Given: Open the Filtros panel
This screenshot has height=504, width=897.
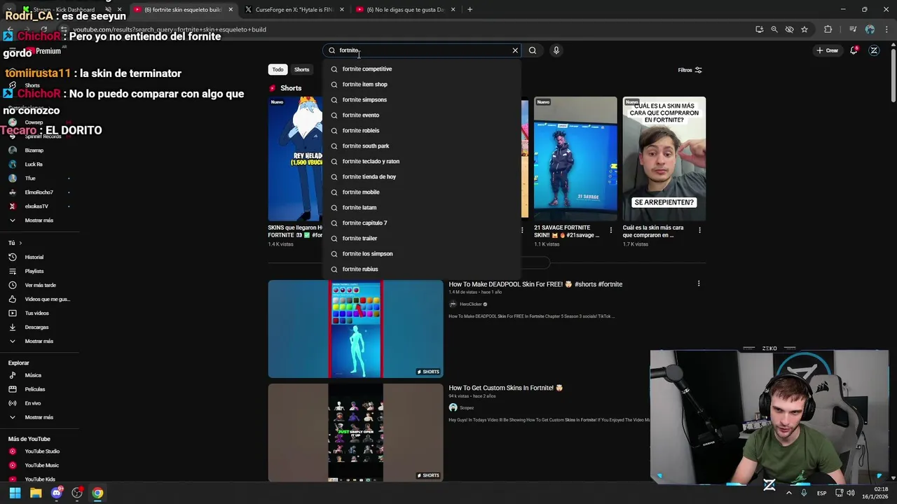Looking at the screenshot, I should pyautogui.click(x=690, y=70).
